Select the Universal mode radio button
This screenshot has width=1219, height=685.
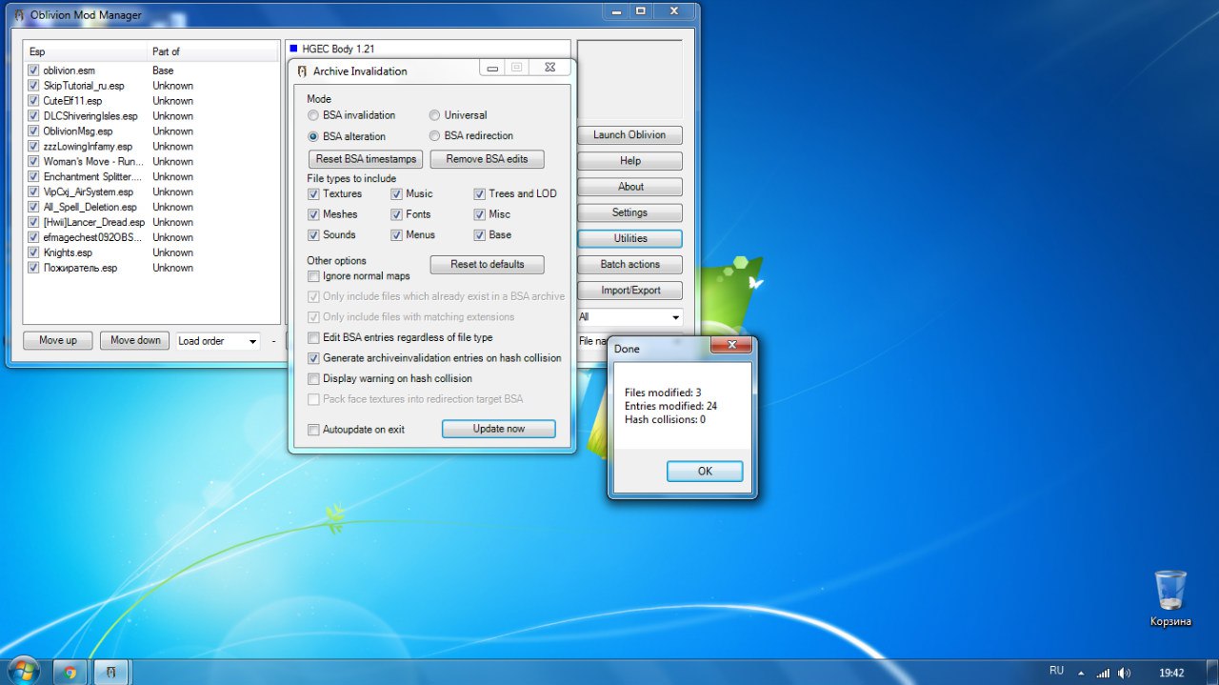[434, 115]
